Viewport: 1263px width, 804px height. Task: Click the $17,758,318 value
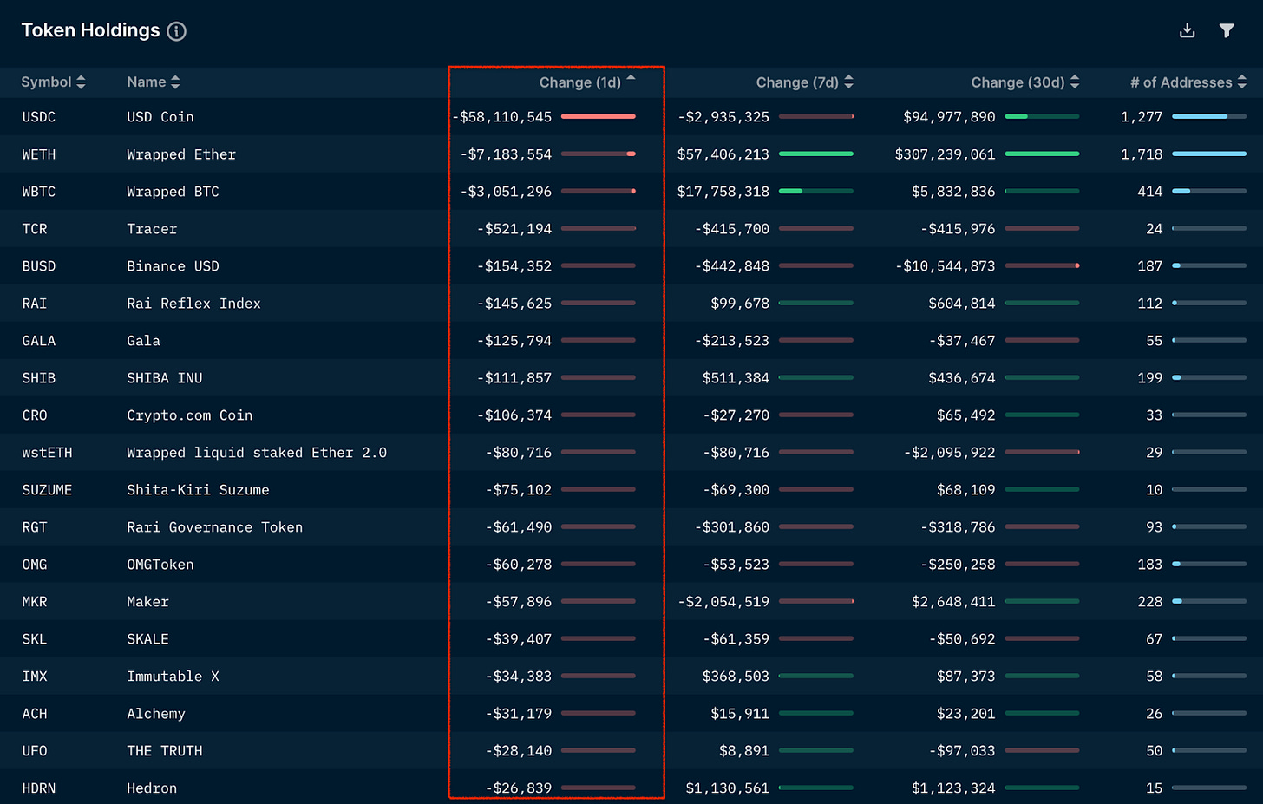click(723, 192)
